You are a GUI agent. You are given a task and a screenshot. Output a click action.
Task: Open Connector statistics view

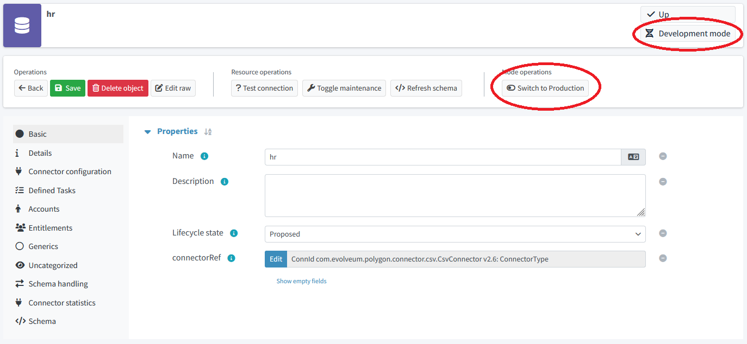point(62,302)
